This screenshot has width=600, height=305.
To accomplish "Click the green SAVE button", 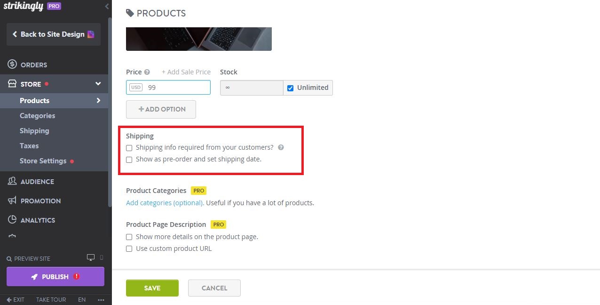I will coord(152,288).
